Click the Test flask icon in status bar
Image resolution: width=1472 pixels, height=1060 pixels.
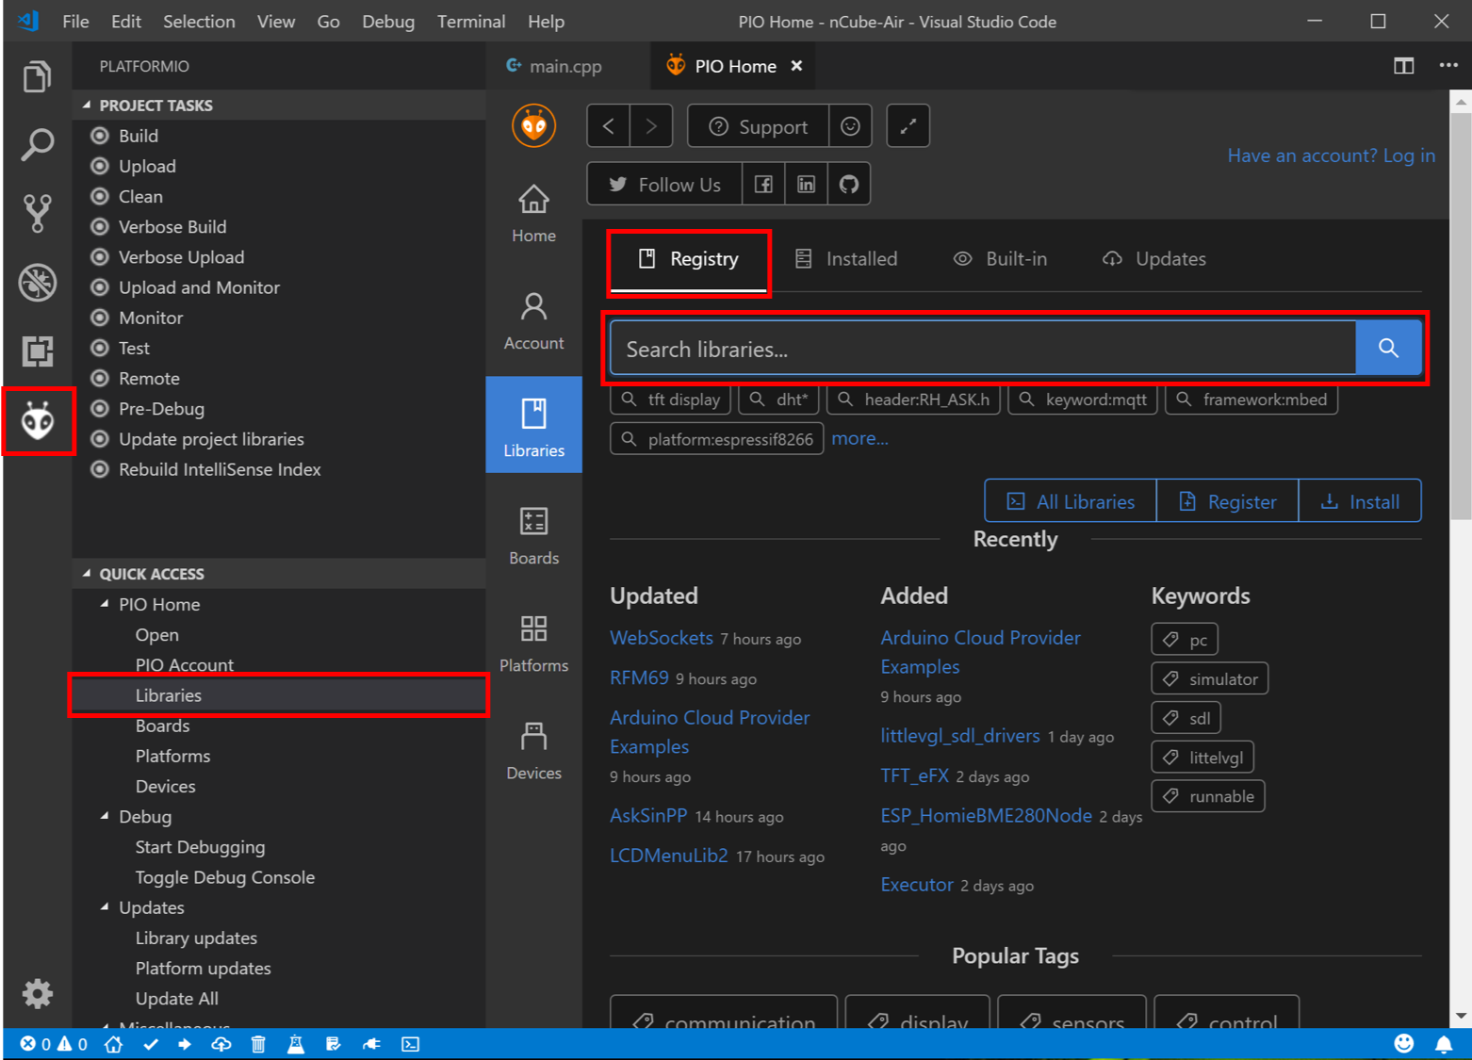tap(296, 1044)
